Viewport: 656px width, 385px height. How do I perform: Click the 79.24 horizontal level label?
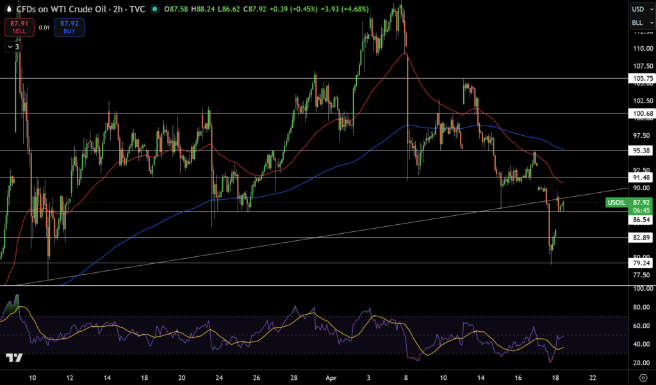(642, 263)
